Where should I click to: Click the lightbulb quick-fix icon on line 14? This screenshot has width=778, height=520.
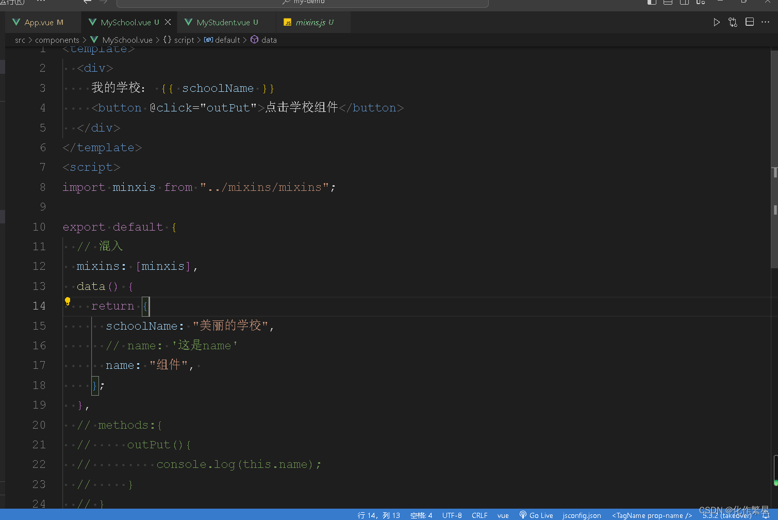tap(67, 301)
